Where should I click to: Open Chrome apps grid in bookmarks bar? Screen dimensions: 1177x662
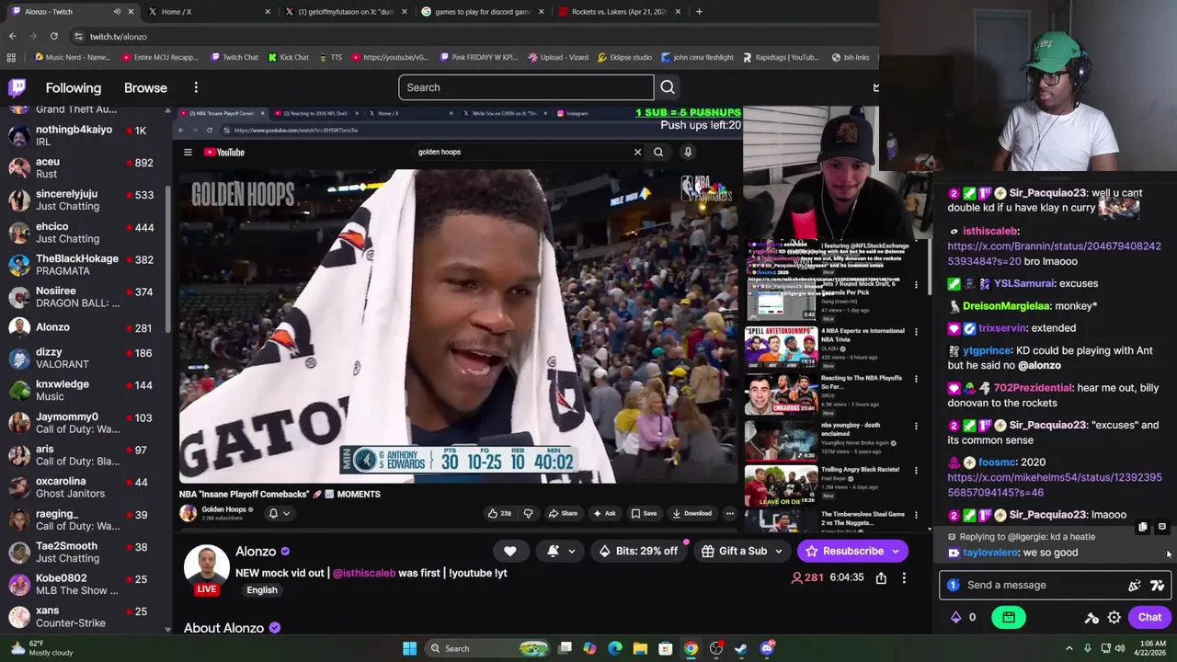click(11, 58)
